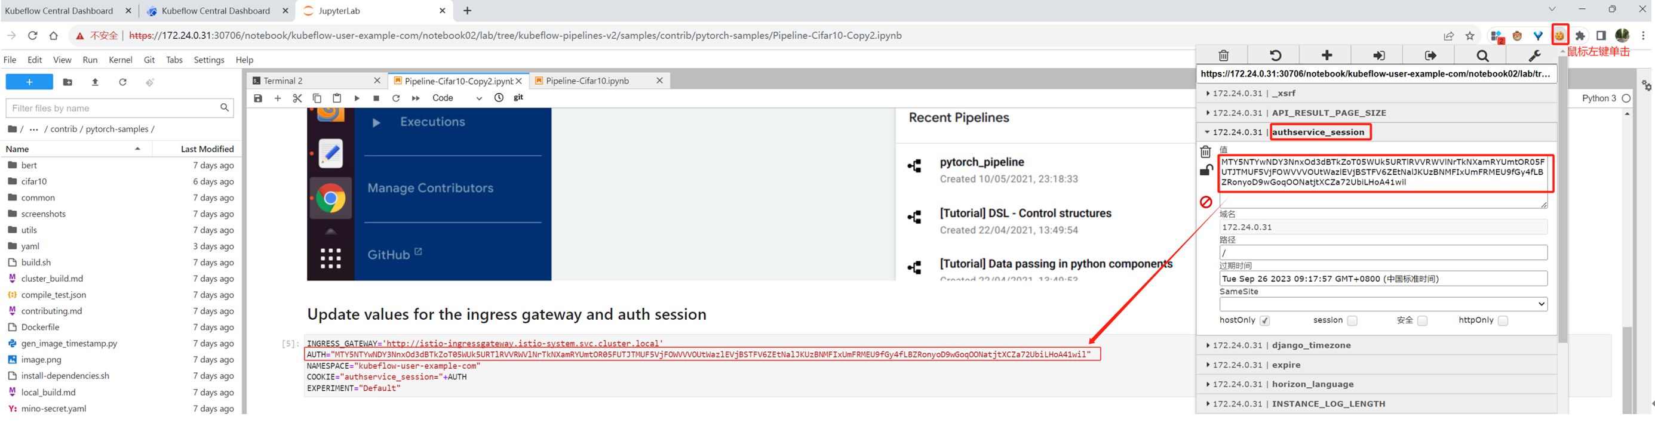This screenshot has height=423, width=1655.
Task: Toggle the hostOnly checkbox
Action: point(1264,321)
